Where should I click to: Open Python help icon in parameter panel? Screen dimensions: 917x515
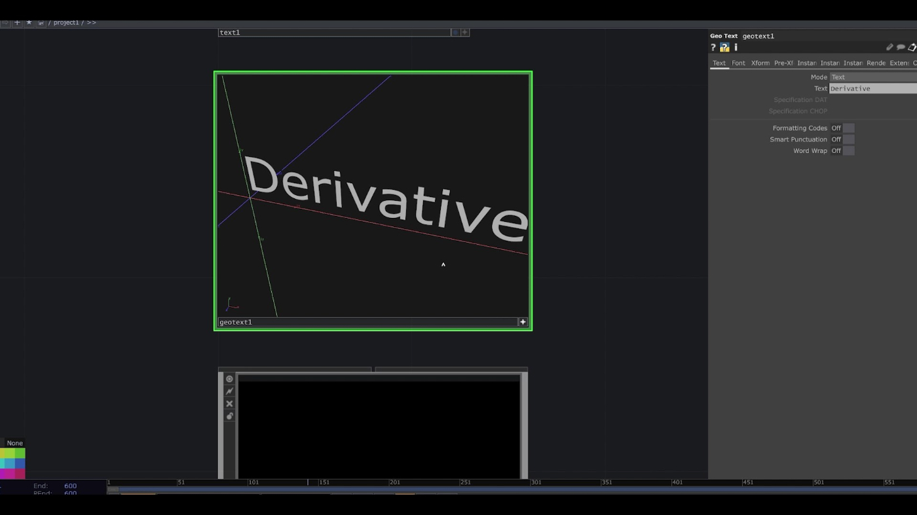[x=724, y=47]
